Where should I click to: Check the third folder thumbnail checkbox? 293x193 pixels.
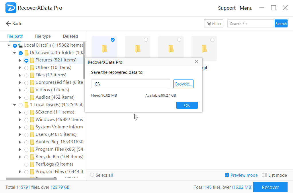pos(179,40)
